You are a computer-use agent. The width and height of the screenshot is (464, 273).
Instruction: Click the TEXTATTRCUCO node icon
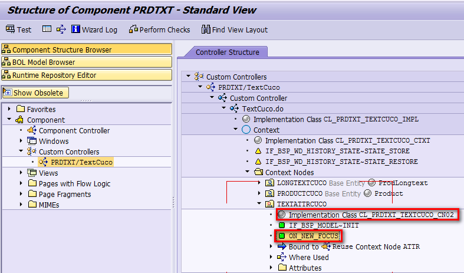269,203
